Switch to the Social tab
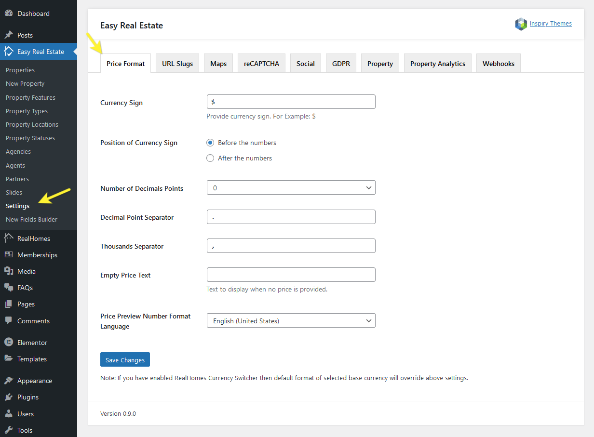This screenshot has height=437, width=594. tap(306, 63)
